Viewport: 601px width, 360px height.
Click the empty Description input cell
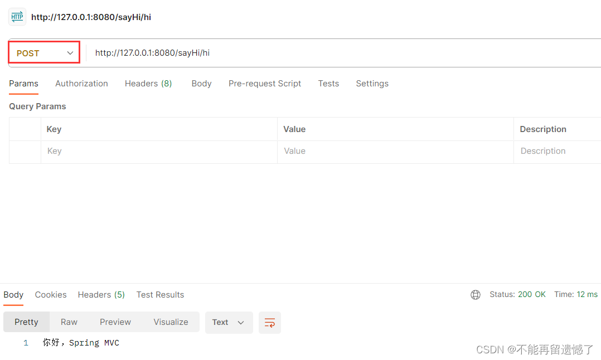[x=558, y=151]
